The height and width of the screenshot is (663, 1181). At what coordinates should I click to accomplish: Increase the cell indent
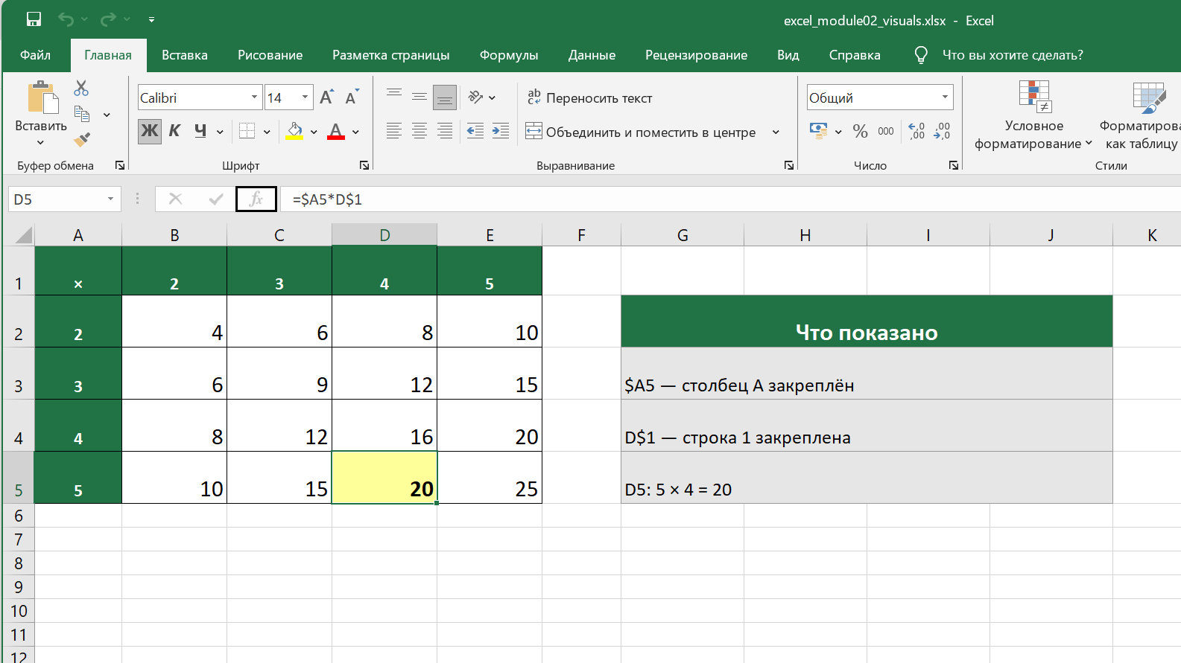click(501, 131)
